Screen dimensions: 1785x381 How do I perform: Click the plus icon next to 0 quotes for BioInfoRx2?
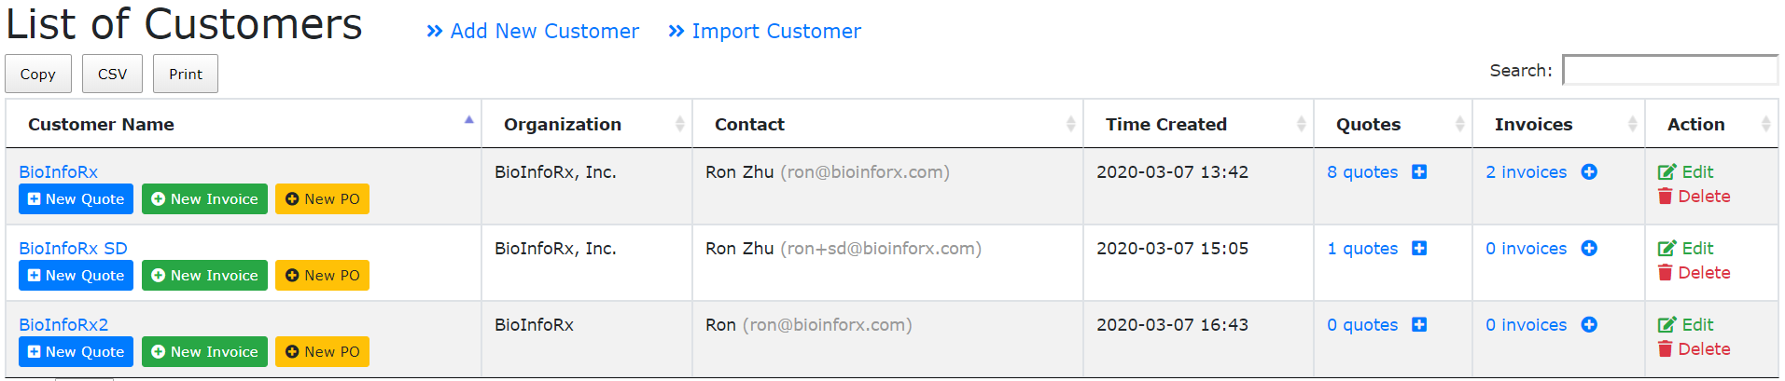tap(1419, 325)
